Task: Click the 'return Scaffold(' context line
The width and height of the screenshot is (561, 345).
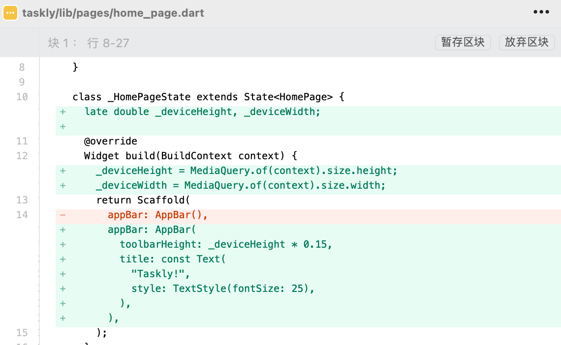Action: pos(143,200)
